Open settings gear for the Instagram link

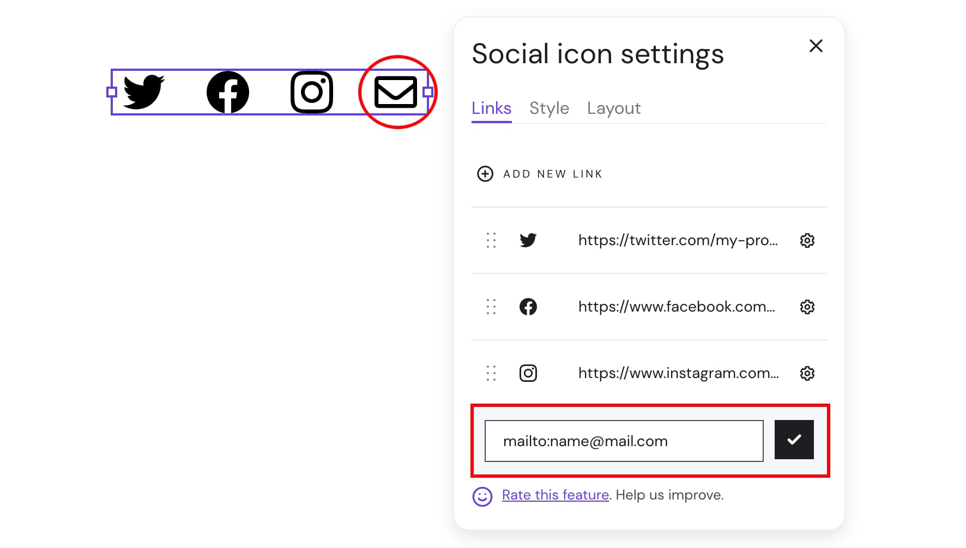[x=807, y=373]
